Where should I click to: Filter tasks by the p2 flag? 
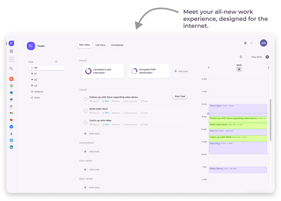coord(34,80)
